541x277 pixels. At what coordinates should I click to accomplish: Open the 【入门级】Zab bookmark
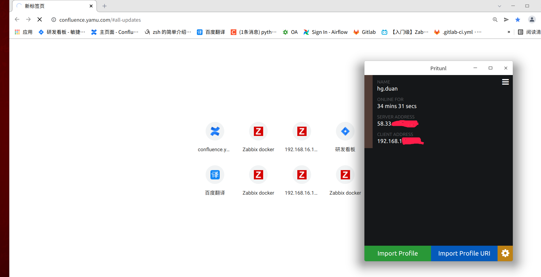pos(405,32)
